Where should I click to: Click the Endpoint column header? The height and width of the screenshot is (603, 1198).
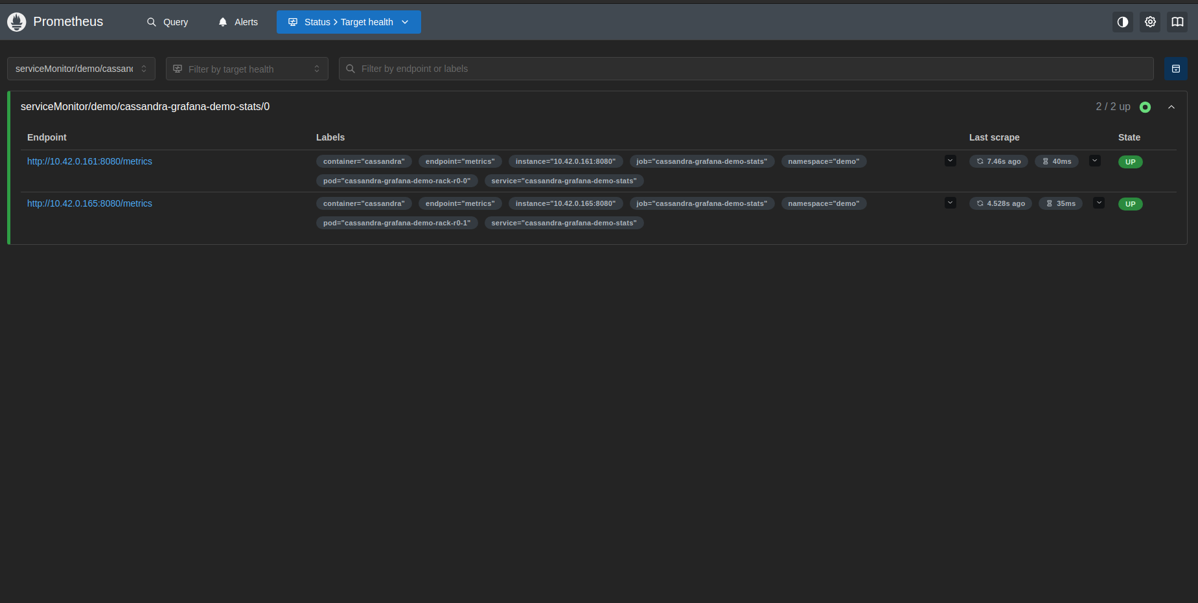click(47, 137)
